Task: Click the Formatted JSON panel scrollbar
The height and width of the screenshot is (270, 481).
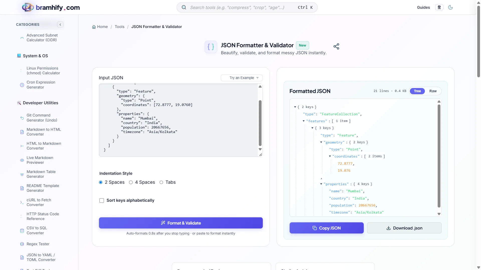Action: pos(439,156)
